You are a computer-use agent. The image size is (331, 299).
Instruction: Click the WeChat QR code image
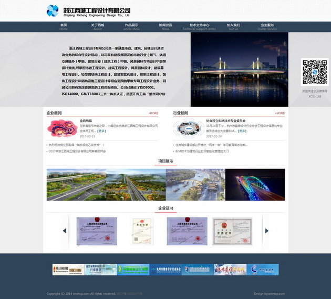pos(315,72)
